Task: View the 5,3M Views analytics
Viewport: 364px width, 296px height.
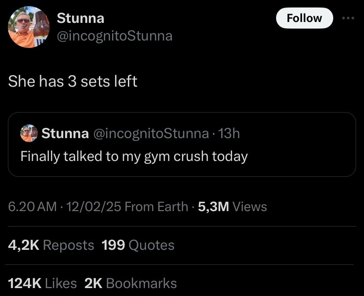Action: (x=233, y=206)
